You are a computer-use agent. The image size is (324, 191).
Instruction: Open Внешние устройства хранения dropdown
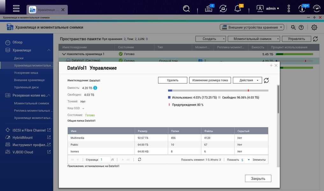[x=252, y=27]
